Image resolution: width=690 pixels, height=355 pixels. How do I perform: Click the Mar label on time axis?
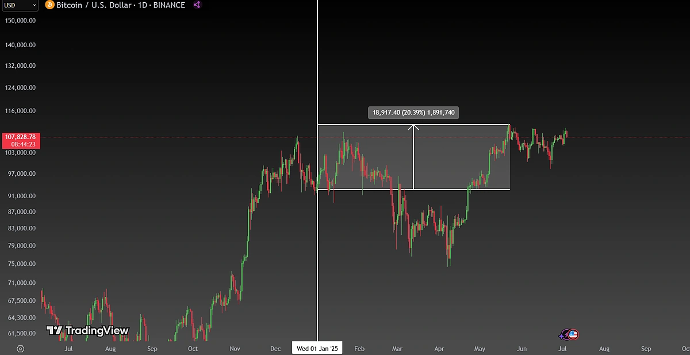point(397,349)
